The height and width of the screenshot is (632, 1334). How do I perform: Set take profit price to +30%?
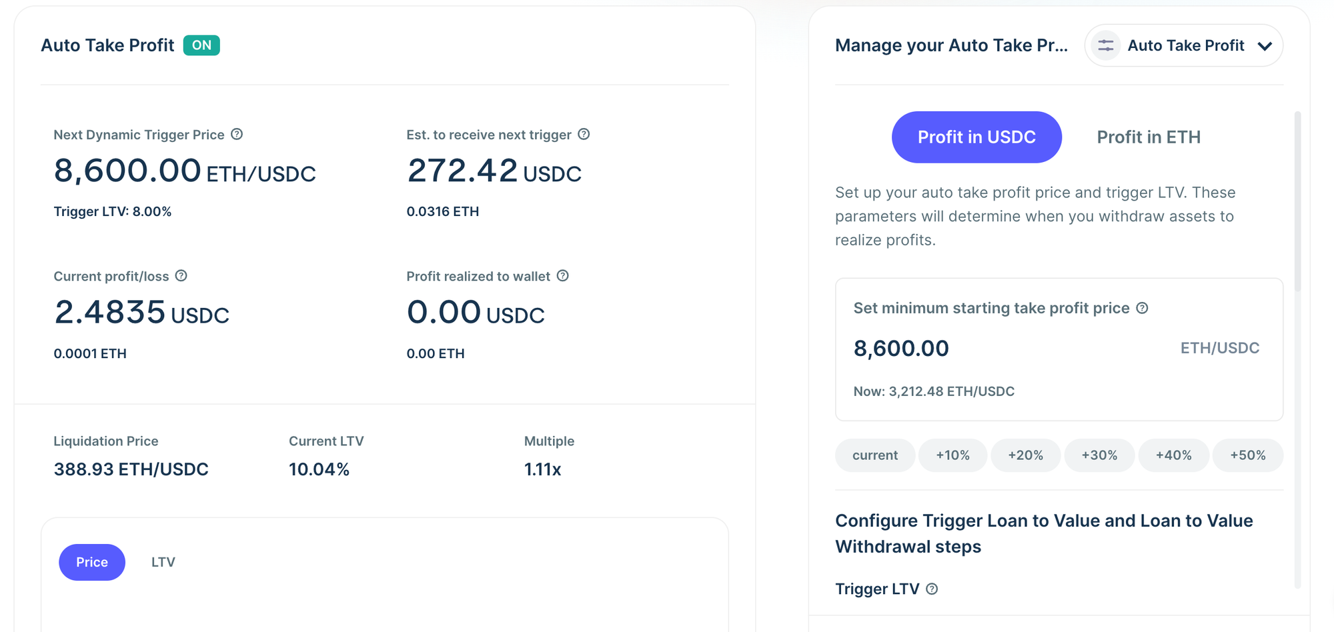pyautogui.click(x=1099, y=455)
